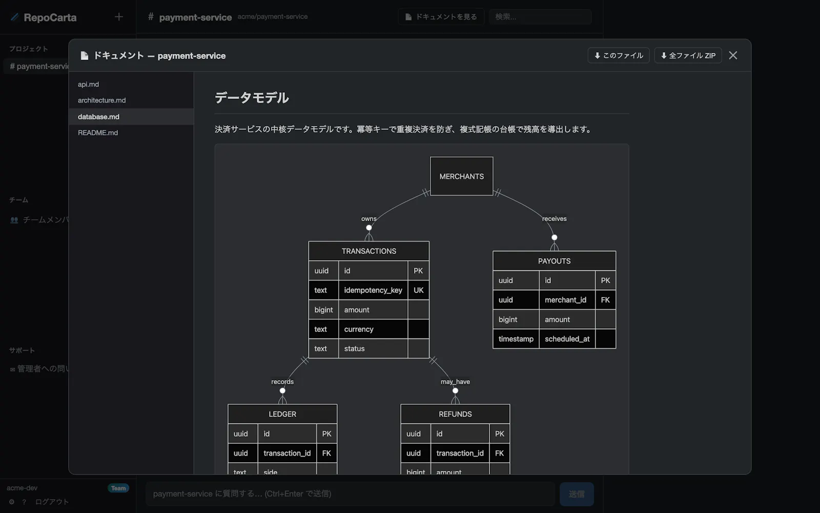
Task: Focus the 検索 search field
Action: pos(540,17)
